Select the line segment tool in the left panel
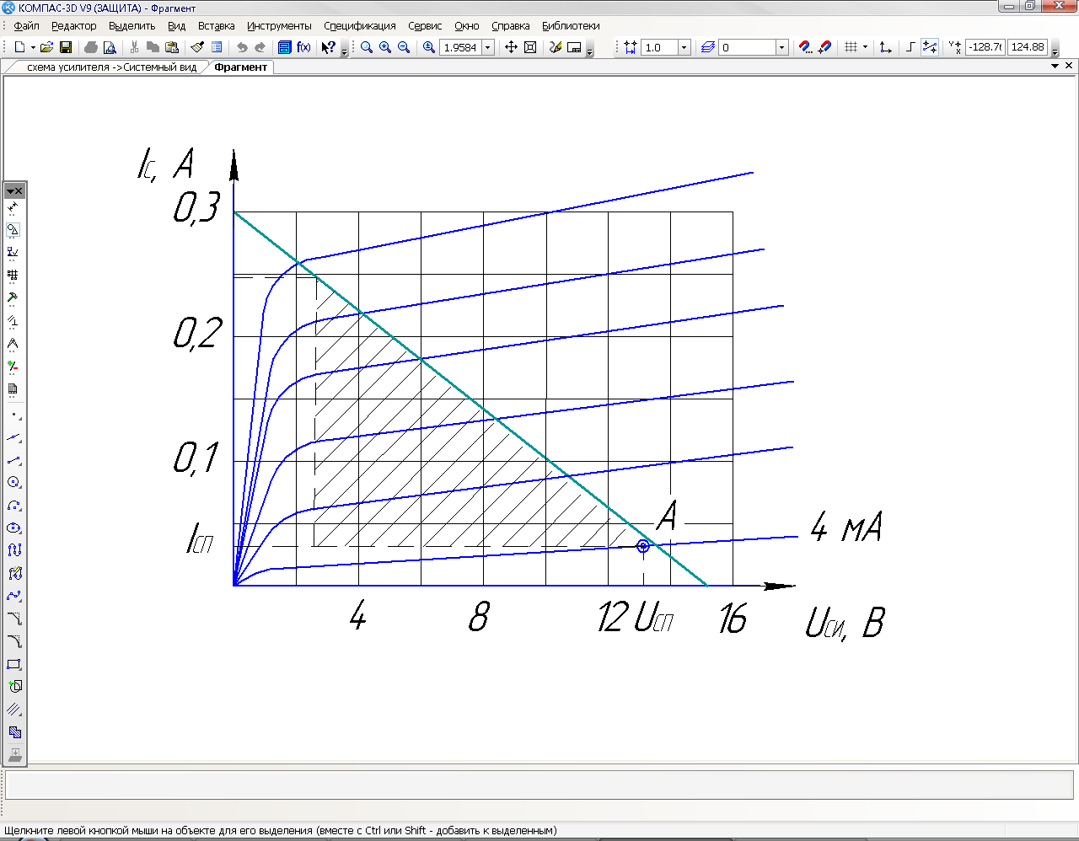Viewport: 1079px width, 841px height. coord(13,460)
